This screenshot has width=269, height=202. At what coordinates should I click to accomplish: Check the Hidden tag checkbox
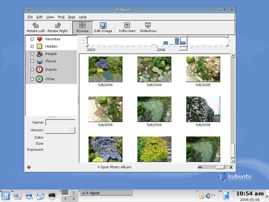[x=32, y=47]
